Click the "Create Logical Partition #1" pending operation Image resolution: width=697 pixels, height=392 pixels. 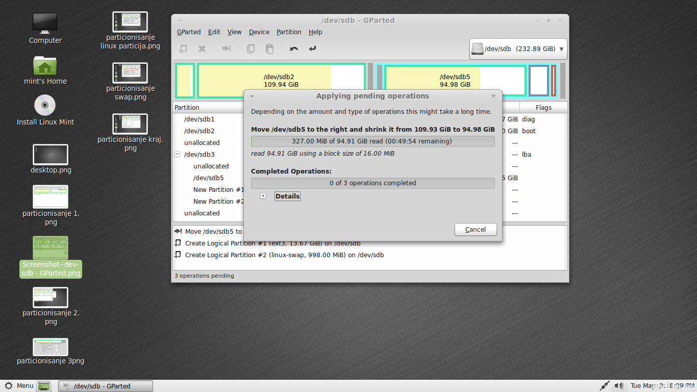coord(272,243)
